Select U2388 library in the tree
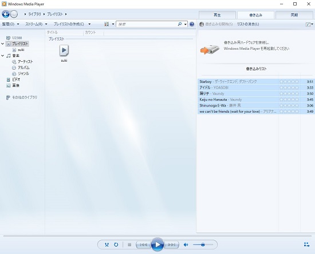 17,38
